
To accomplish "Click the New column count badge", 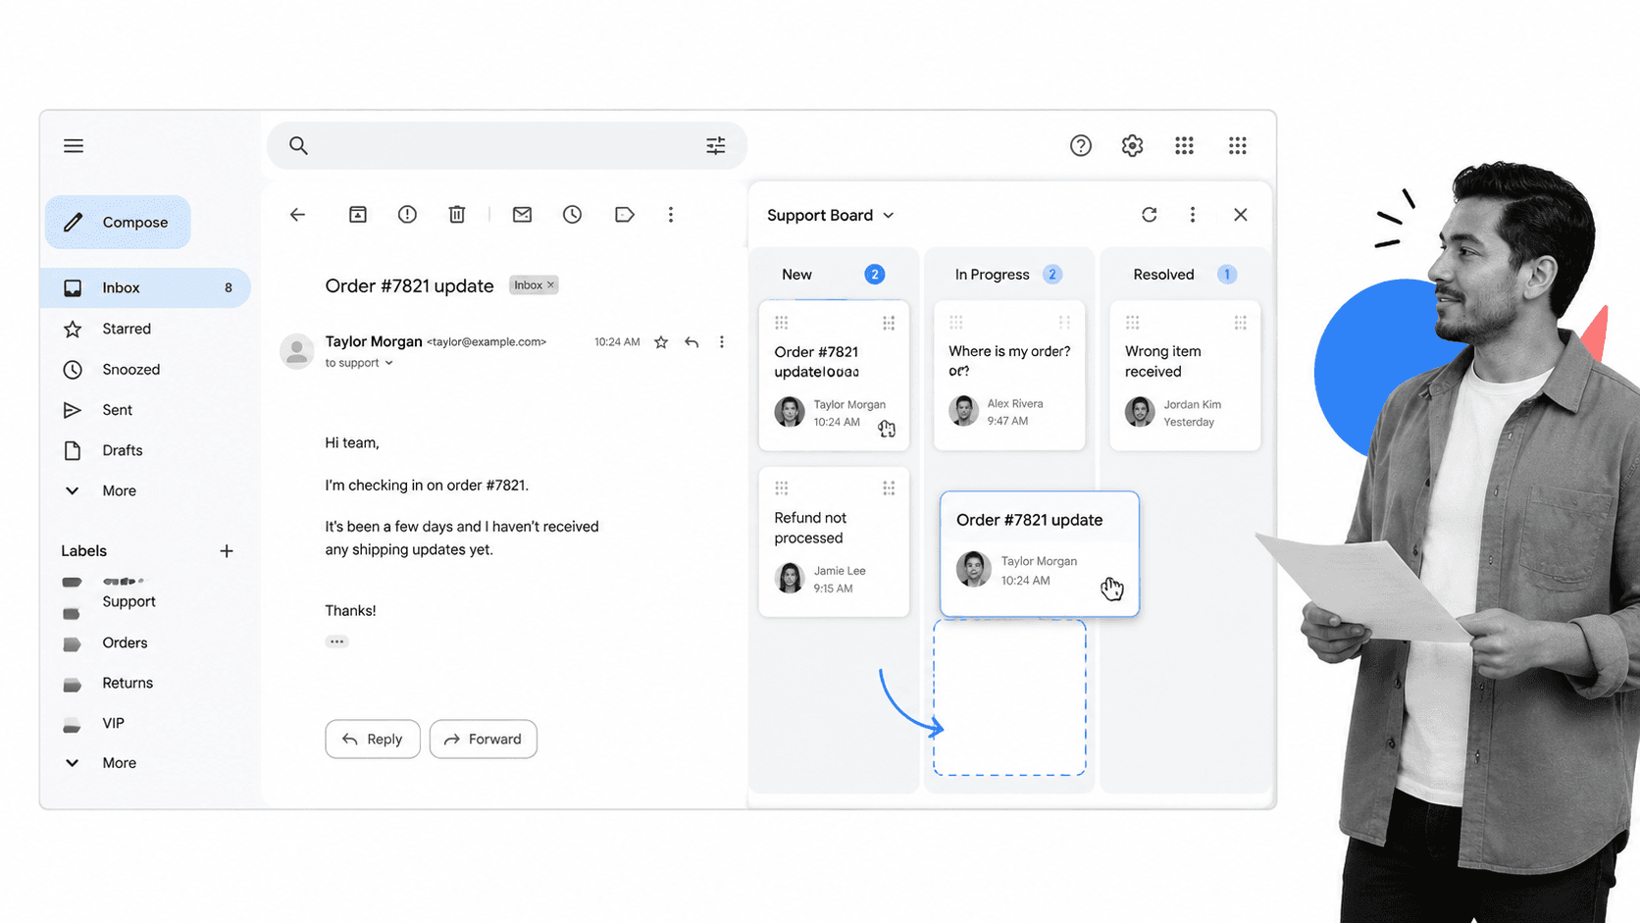I will 874,275.
